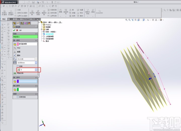Toggle the 反转 flip checkbox
Viewport: 181px width, 131px height.
point(18,66)
